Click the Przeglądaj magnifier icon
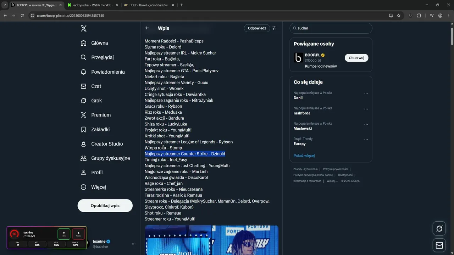Screen dimensions: 454x255 (x=84, y=57)
